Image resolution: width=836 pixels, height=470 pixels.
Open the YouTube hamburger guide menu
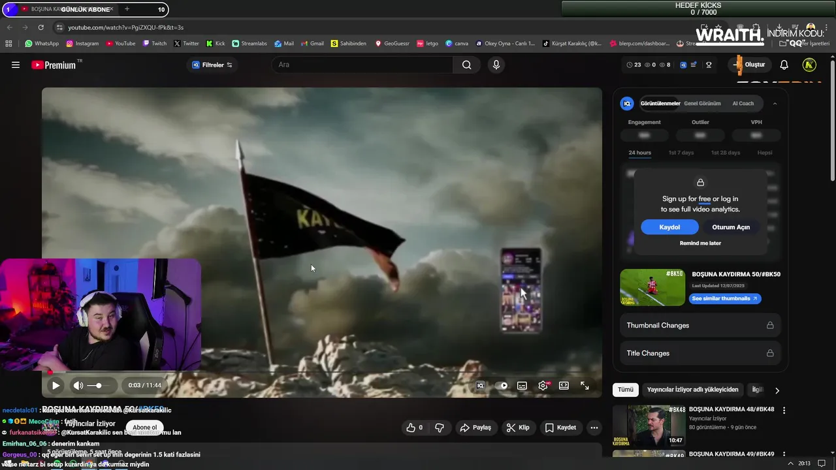click(x=16, y=65)
